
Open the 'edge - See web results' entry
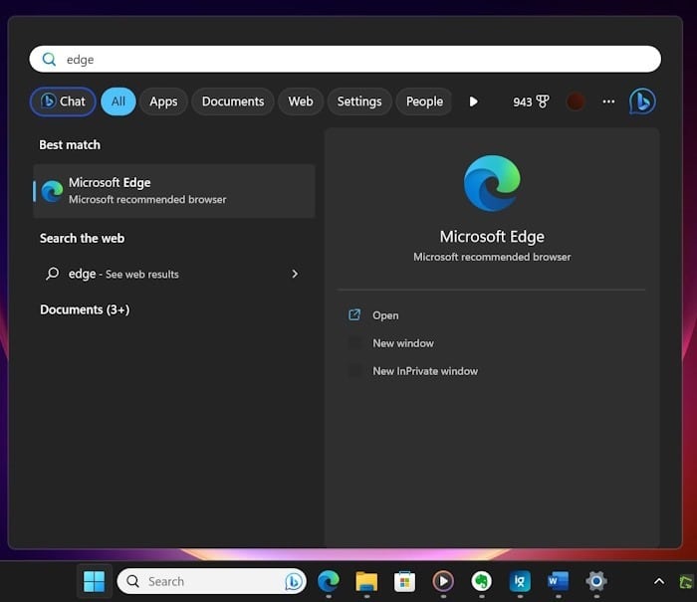click(174, 274)
